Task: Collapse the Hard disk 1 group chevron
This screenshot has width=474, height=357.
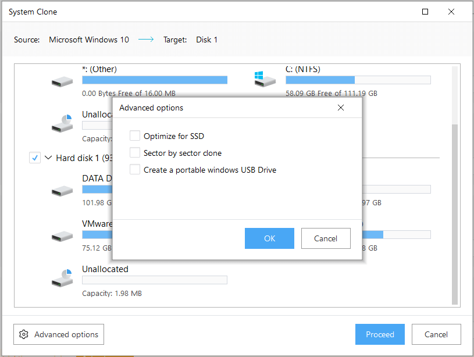Action: 48,158
